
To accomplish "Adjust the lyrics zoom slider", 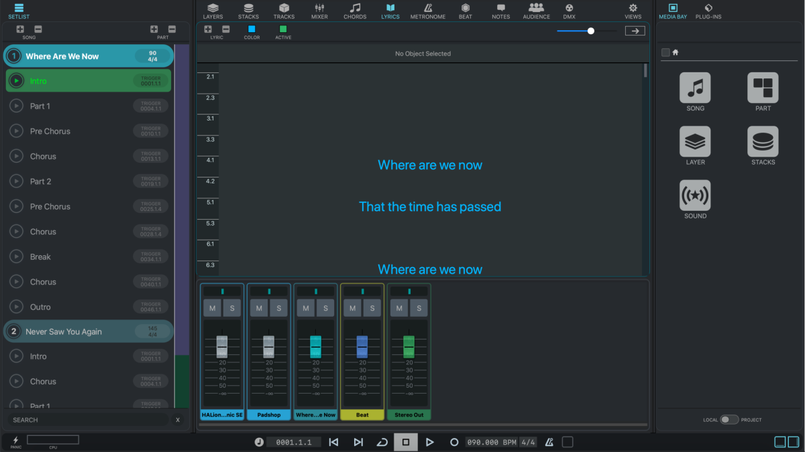I will point(587,31).
